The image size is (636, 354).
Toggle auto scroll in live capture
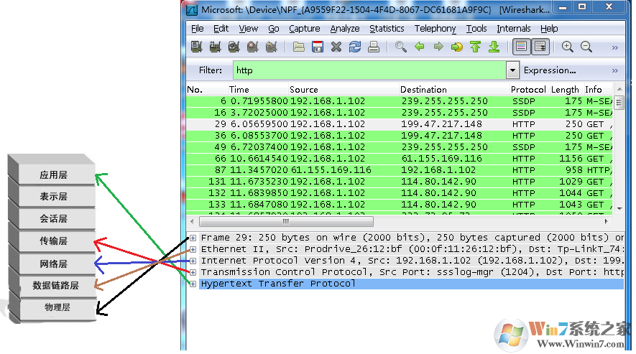(x=540, y=47)
